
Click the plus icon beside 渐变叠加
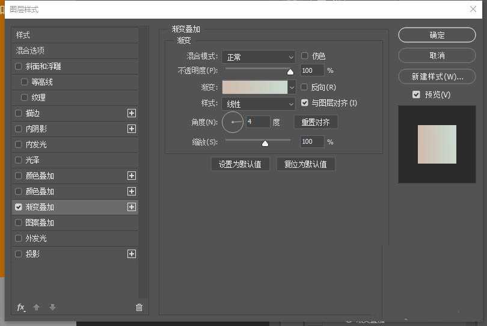132,207
